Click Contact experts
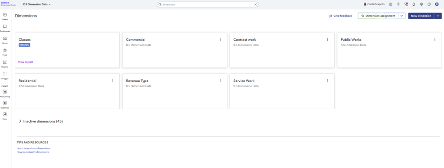444x168 pixels. pyautogui.click(x=374, y=4)
